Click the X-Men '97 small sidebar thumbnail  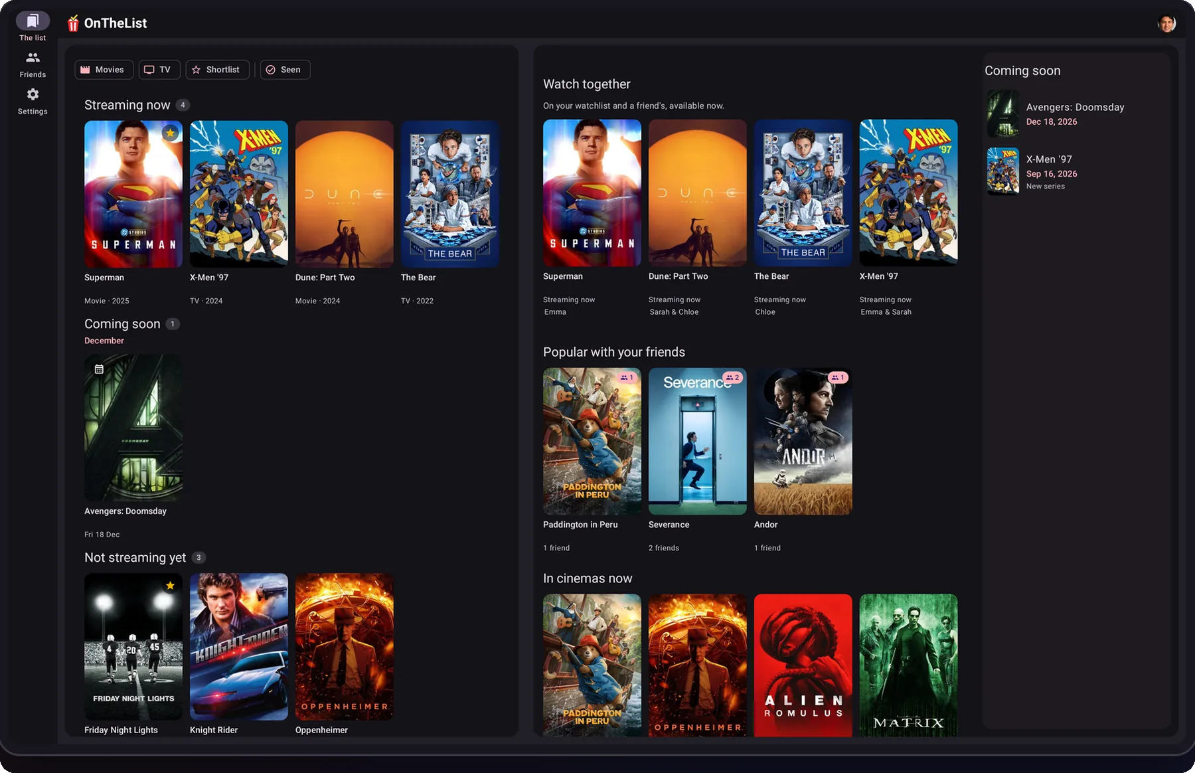pos(1002,171)
